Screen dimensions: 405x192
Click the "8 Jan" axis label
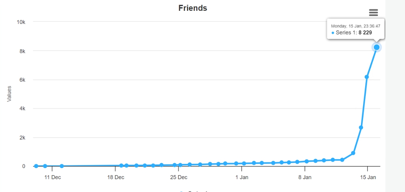305,177
